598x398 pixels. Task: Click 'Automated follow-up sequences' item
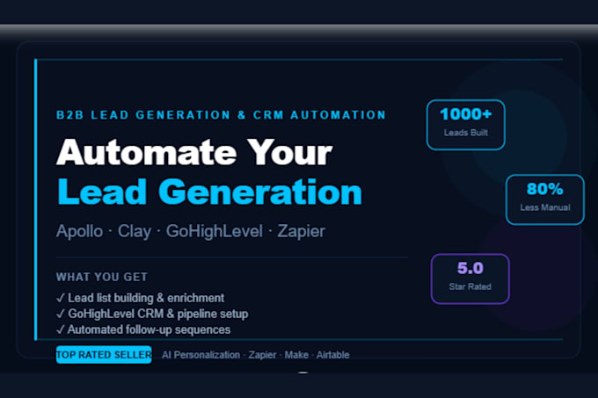pyautogui.click(x=143, y=329)
